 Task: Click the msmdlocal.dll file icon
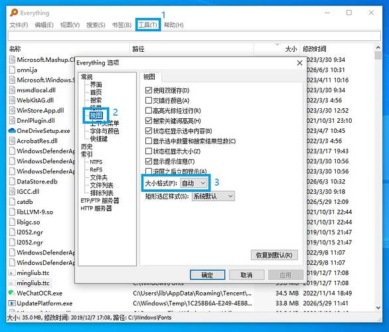coord(12,90)
